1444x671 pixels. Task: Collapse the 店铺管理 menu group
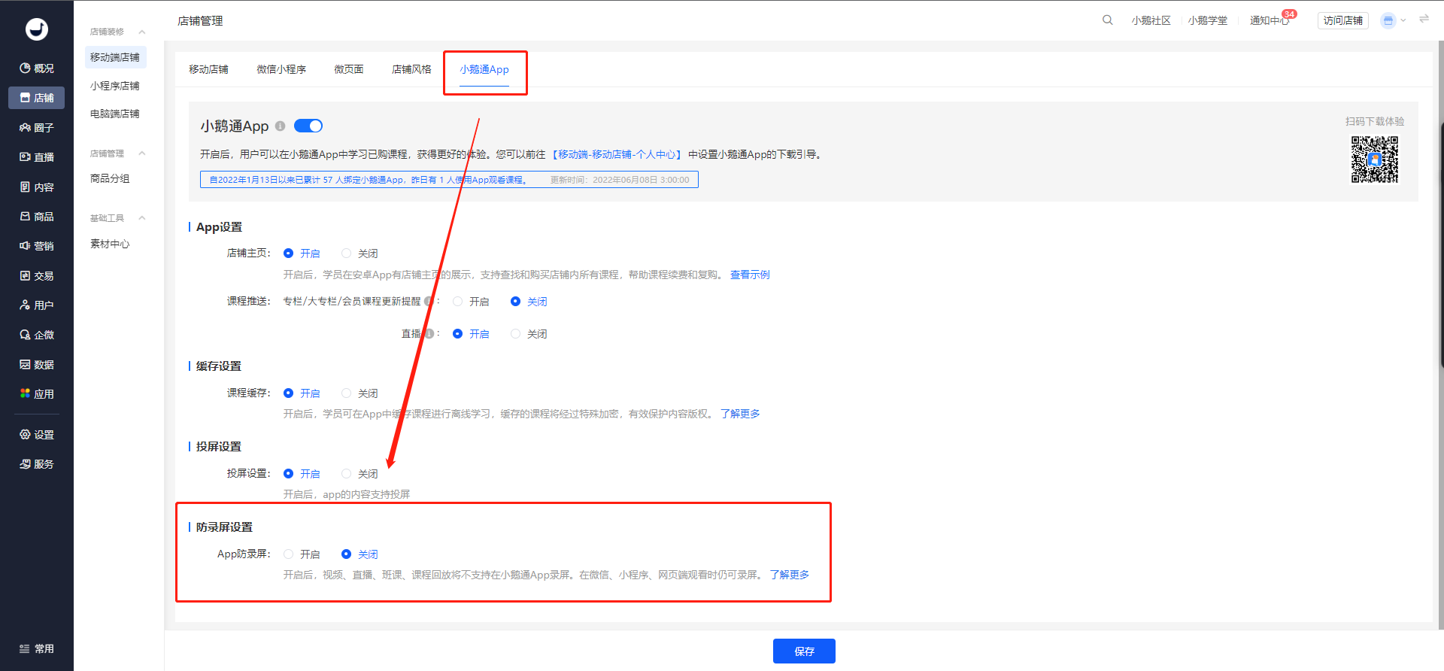[x=142, y=153]
